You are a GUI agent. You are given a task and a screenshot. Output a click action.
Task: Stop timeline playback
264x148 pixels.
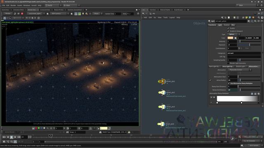click(12, 137)
